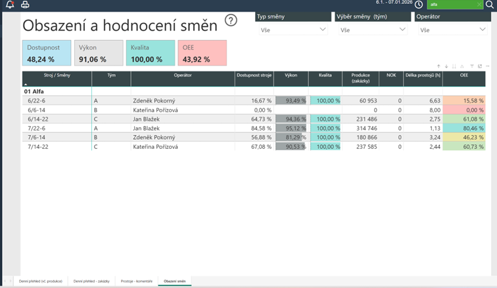Click the tab scroll right arrow
Screen dimensions: 497x288
(x=11, y=281)
